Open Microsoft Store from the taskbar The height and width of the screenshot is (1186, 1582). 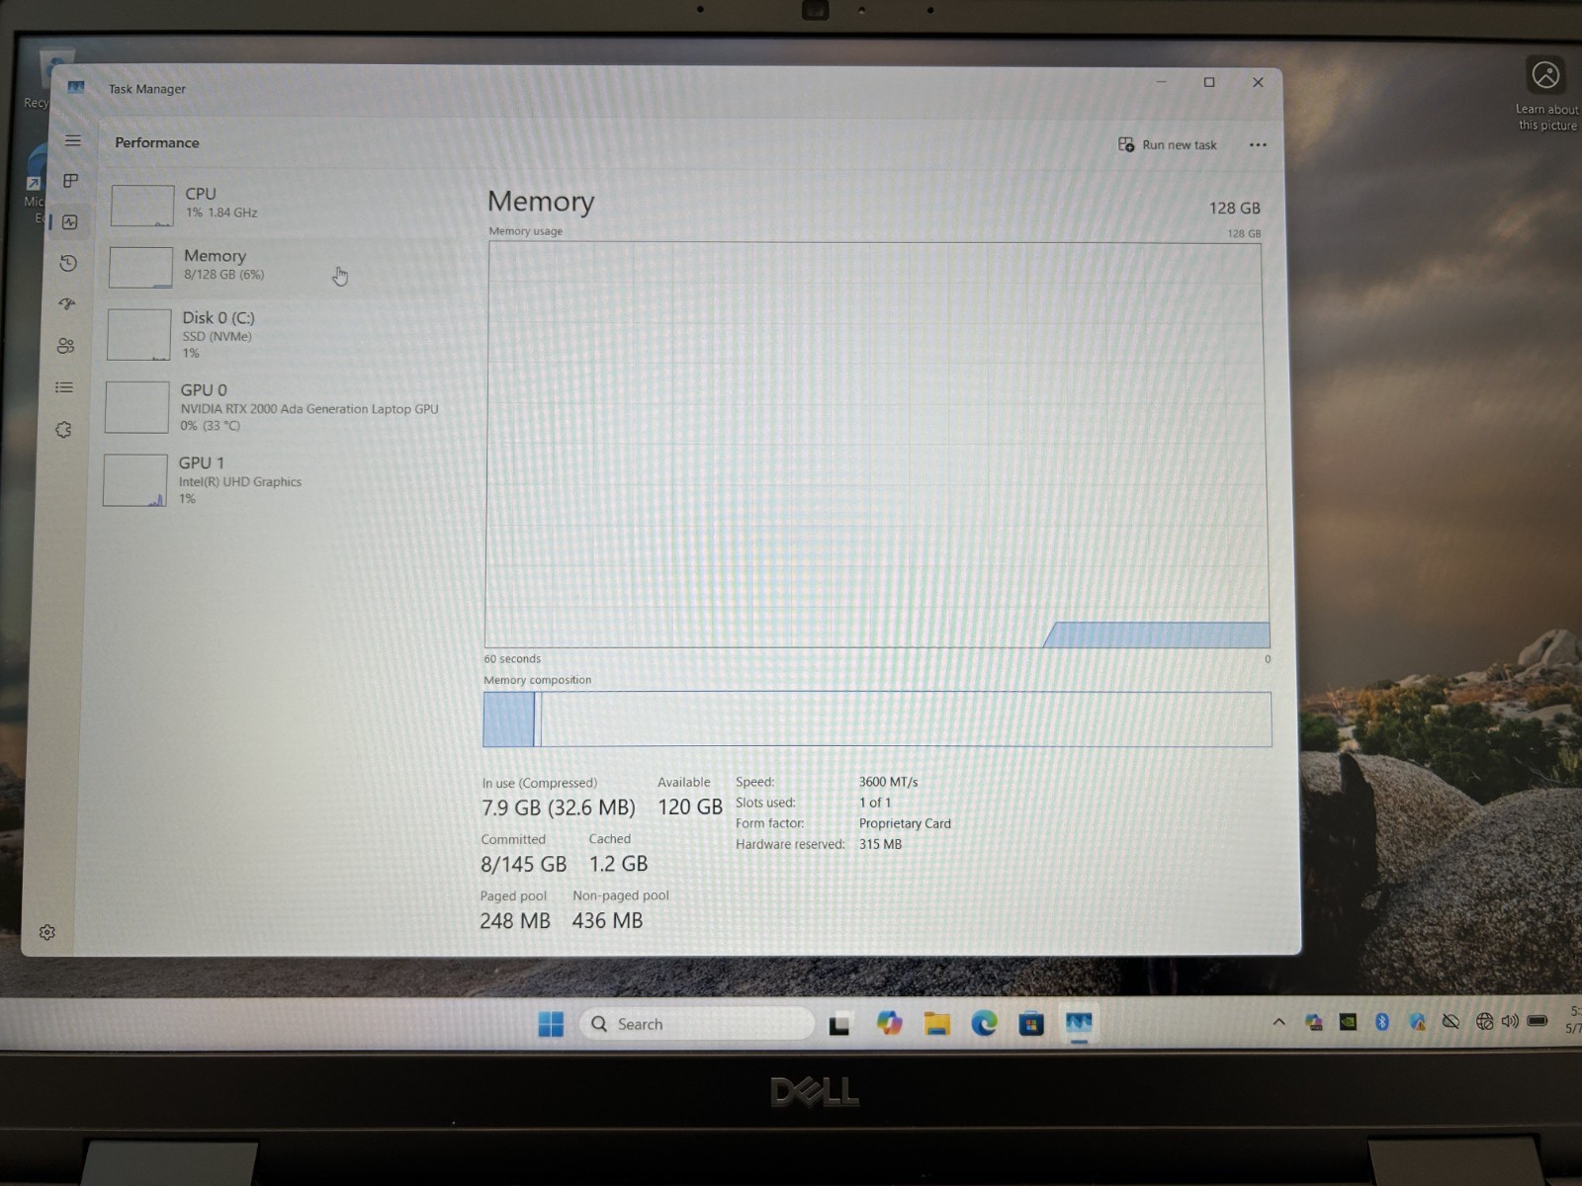1031,1024
